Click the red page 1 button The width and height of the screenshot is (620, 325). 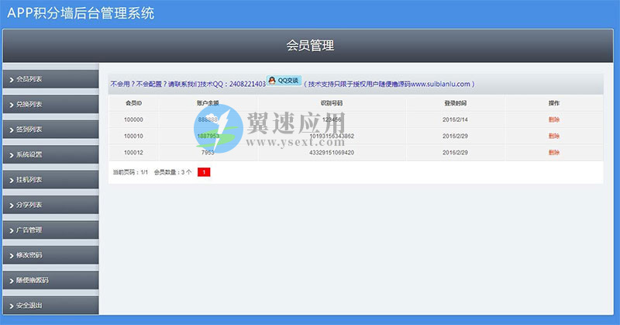(x=203, y=172)
